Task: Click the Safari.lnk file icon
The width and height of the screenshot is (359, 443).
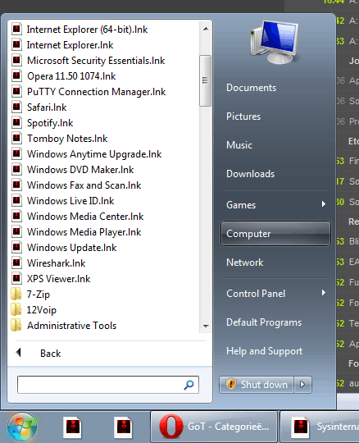Action: click(x=16, y=107)
